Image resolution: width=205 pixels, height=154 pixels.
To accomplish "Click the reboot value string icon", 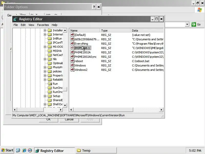I will 72,61.
